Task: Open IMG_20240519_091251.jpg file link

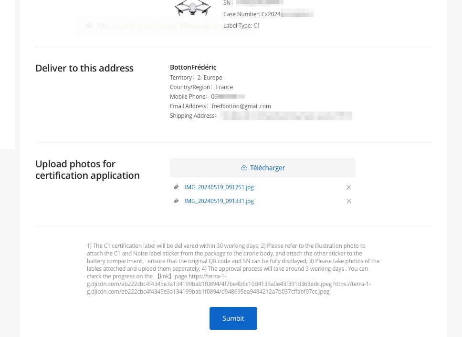Action: pyautogui.click(x=219, y=187)
